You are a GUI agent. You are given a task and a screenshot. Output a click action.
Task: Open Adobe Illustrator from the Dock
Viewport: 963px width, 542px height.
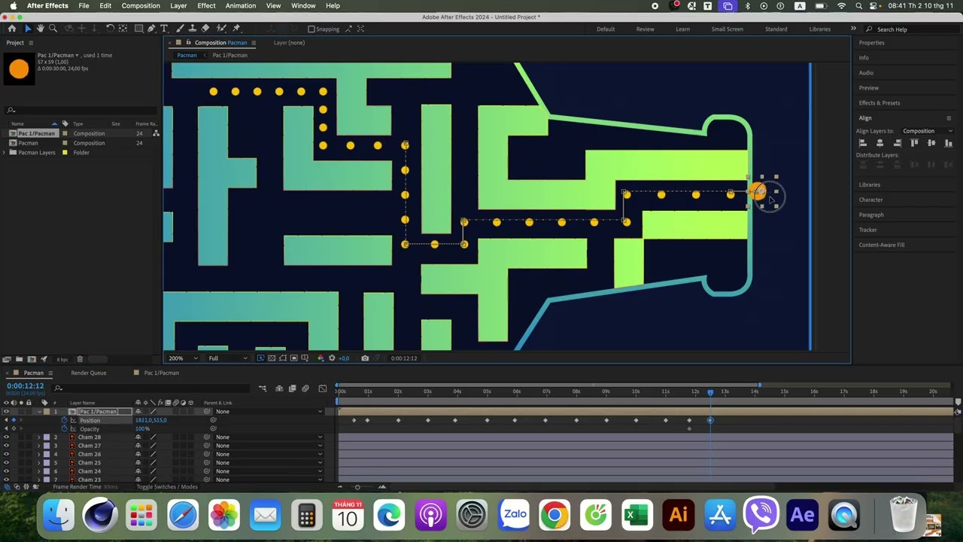click(x=679, y=515)
